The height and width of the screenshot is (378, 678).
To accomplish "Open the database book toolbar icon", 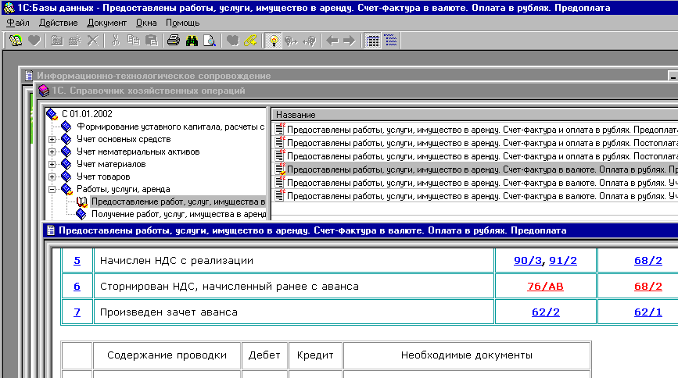I will (x=16, y=41).
